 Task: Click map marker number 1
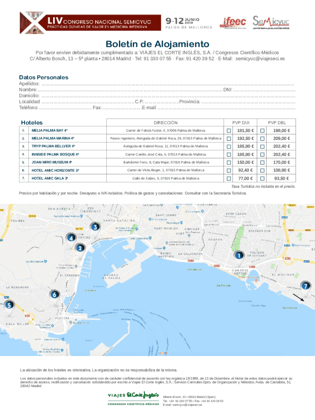(x=239, y=256)
